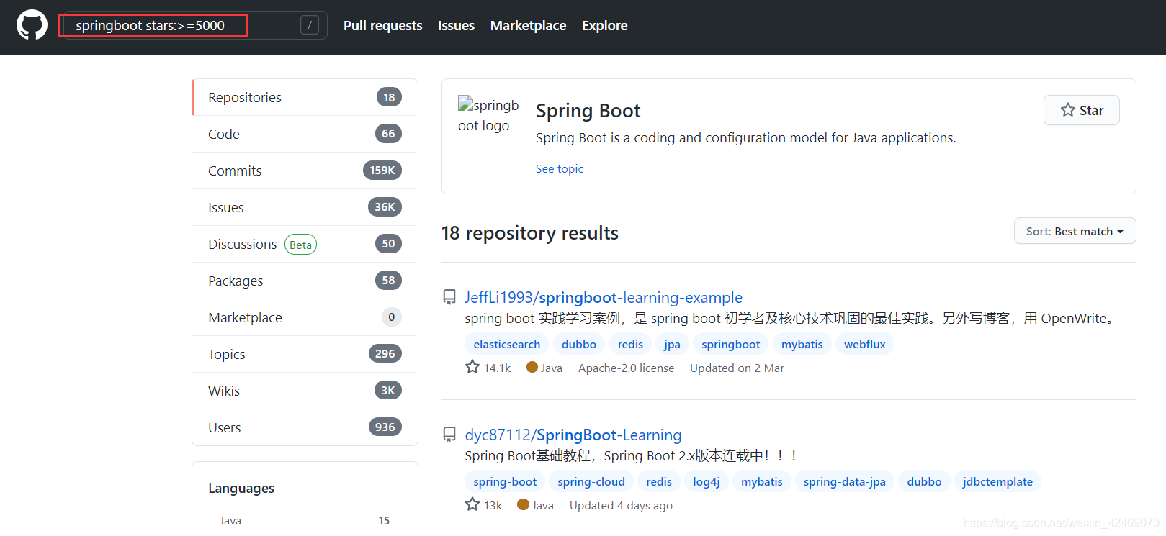Select the Commits results filter
Screen dimensions: 1166x536
(x=305, y=171)
